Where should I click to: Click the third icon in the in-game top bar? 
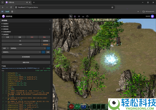tap(101, 20)
